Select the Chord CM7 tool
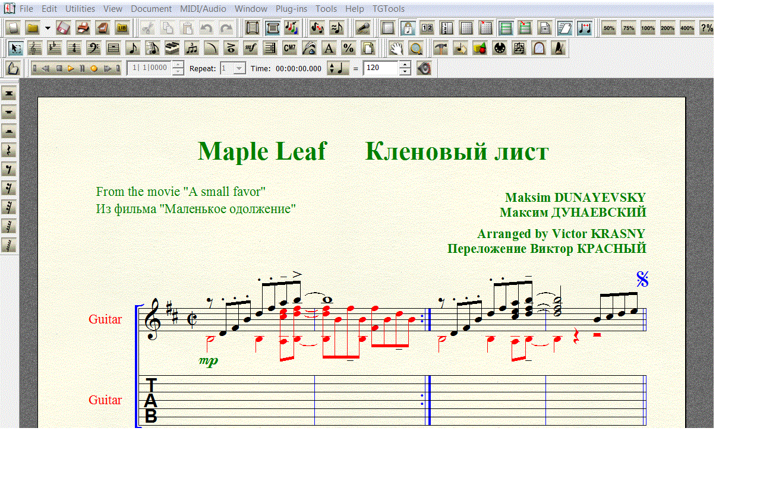Image resolution: width=757 pixels, height=485 pixels. tap(289, 48)
